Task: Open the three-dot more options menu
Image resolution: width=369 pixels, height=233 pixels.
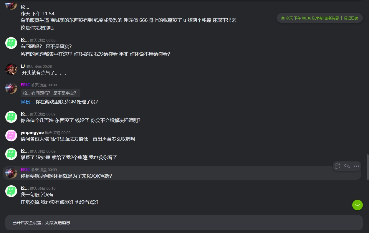Action: click(x=356, y=166)
